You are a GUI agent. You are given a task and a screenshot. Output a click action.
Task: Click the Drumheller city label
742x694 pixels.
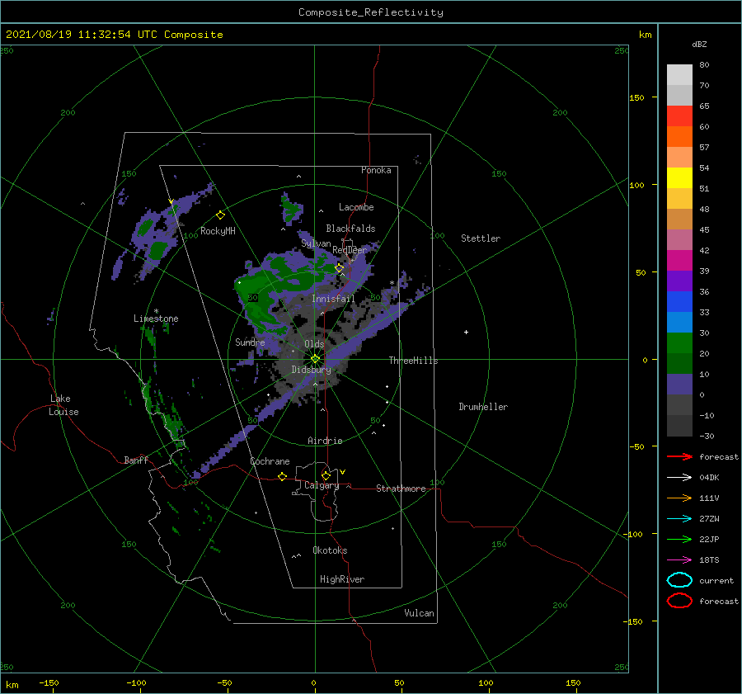(x=483, y=407)
